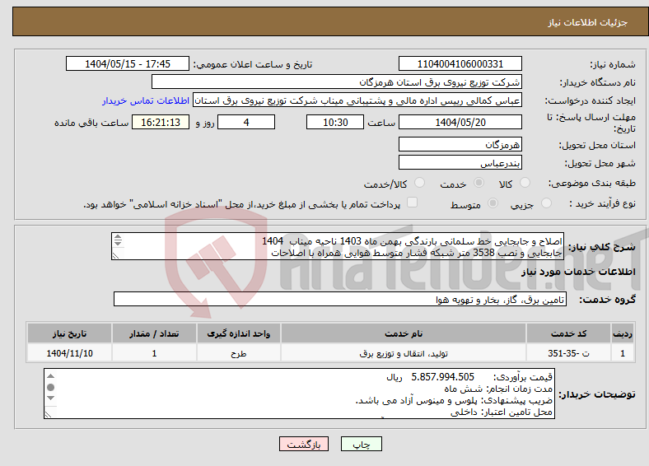Image resolution: width=649 pixels, height=466 pixels.
Task: Click the requester field عباس کمالی
Action: coord(357,100)
